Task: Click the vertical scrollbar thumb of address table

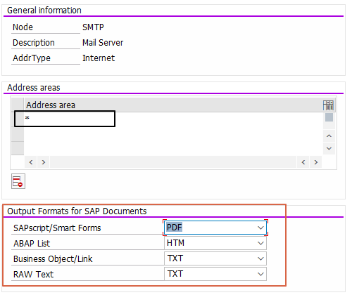Action: click(329, 117)
